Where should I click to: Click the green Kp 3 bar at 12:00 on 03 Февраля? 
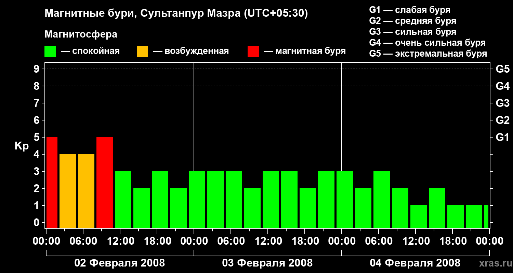point(271,199)
